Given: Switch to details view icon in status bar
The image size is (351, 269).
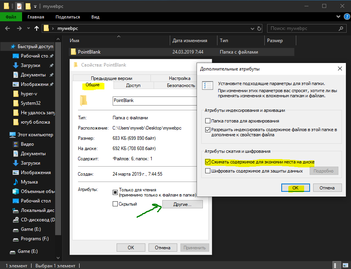Looking at the screenshot, I should 336,265.
